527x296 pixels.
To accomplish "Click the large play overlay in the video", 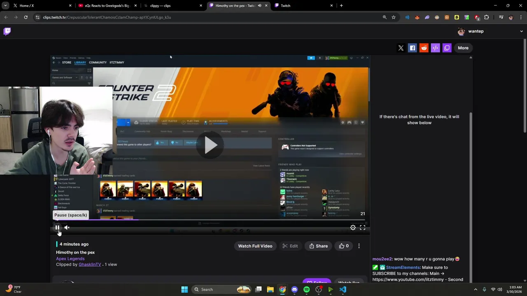I will [210, 145].
